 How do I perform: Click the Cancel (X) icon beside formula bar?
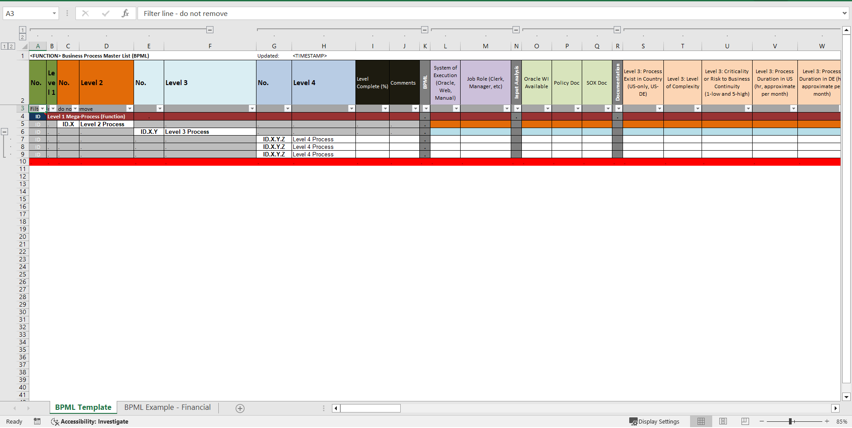click(x=85, y=13)
